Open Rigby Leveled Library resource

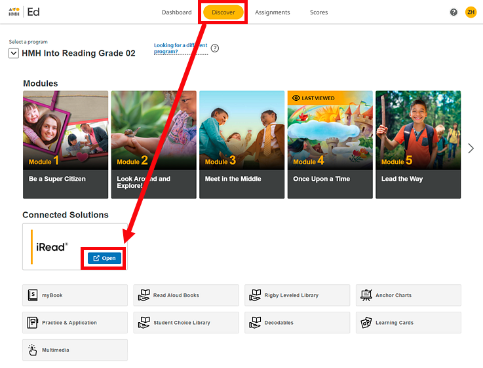point(298,295)
